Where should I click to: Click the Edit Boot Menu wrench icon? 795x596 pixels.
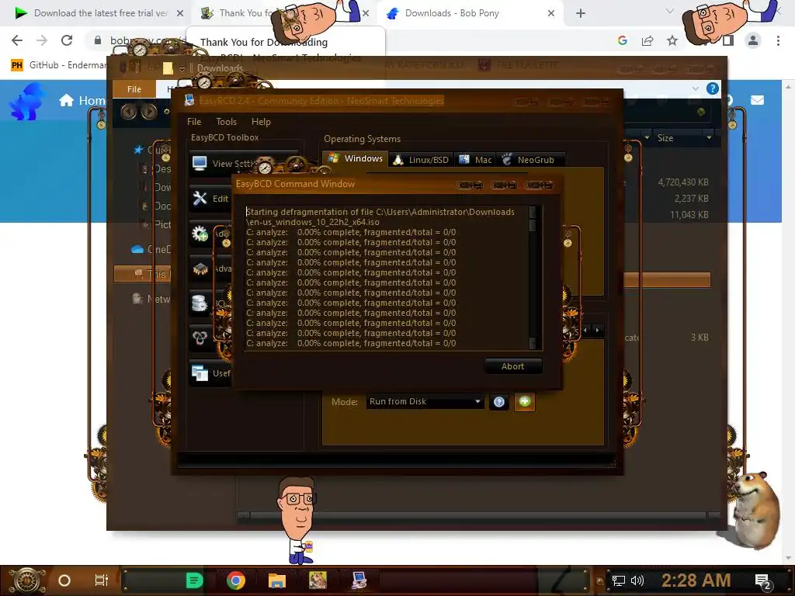(200, 198)
